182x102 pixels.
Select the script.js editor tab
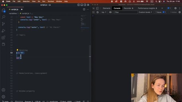[15, 9]
